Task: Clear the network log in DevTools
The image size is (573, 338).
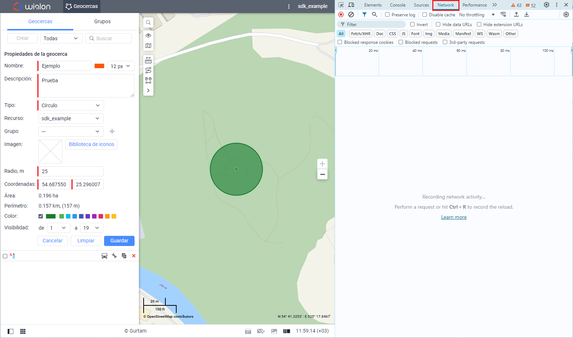Action: click(x=351, y=14)
